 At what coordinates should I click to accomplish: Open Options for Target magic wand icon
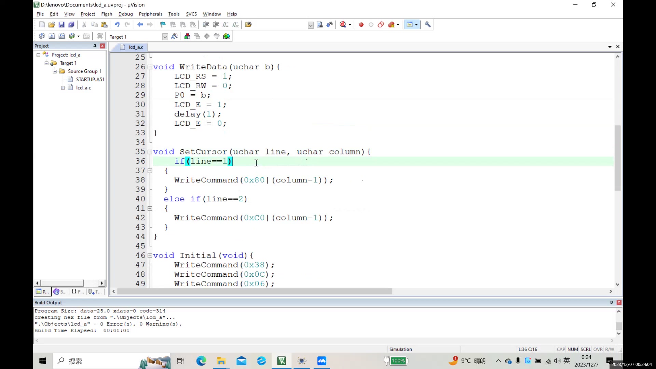tap(174, 36)
